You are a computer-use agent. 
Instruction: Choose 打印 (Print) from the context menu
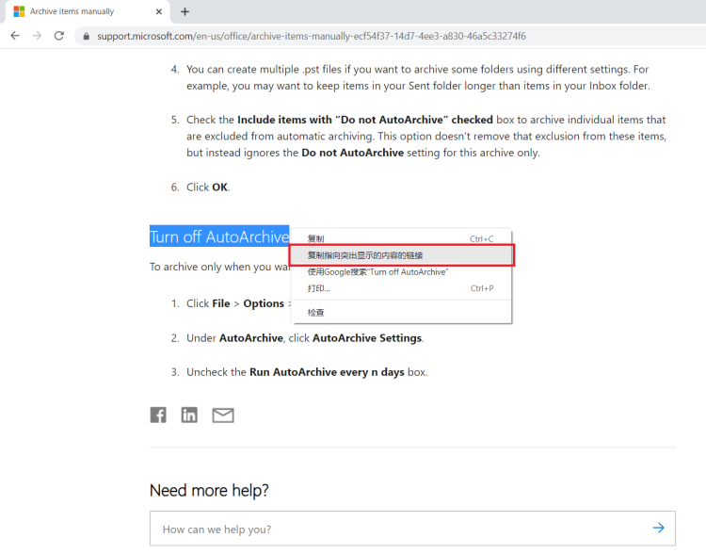pos(319,288)
